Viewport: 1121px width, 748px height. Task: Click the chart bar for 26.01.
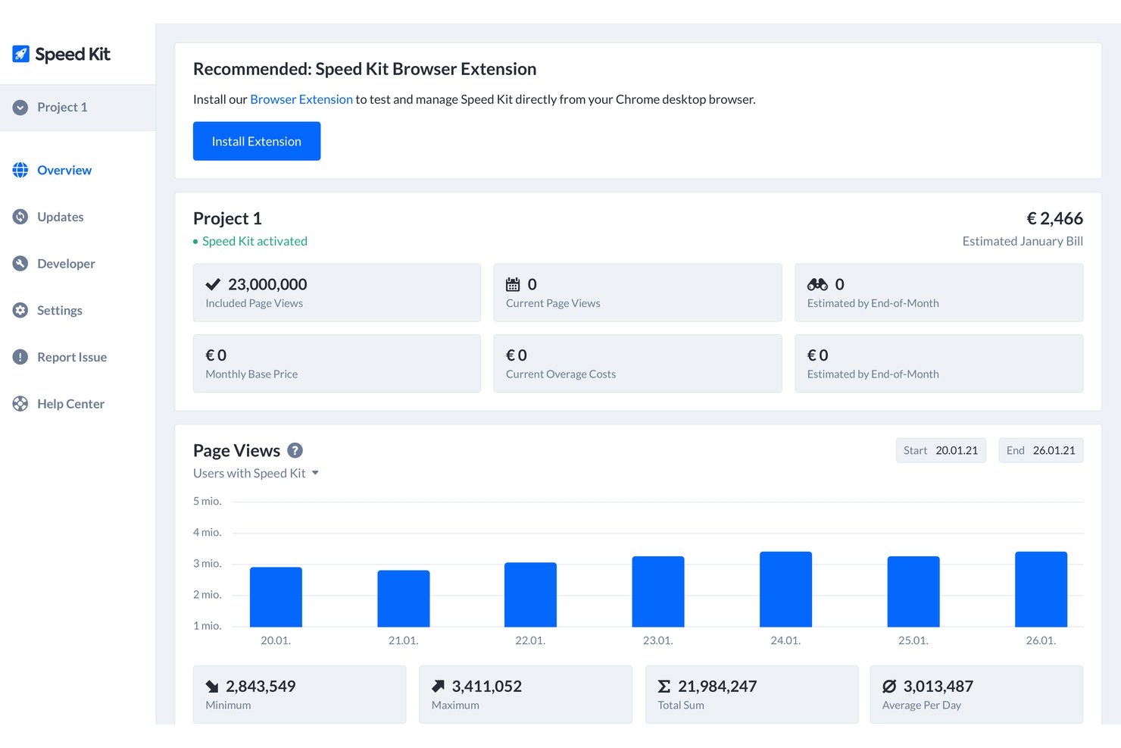pos(1041,590)
